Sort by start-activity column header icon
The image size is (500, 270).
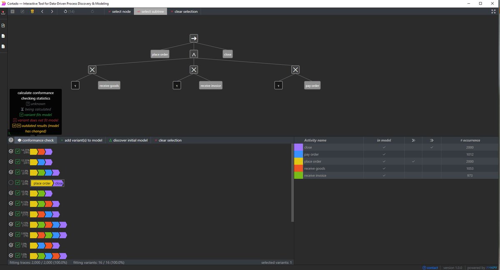pyautogui.click(x=413, y=140)
